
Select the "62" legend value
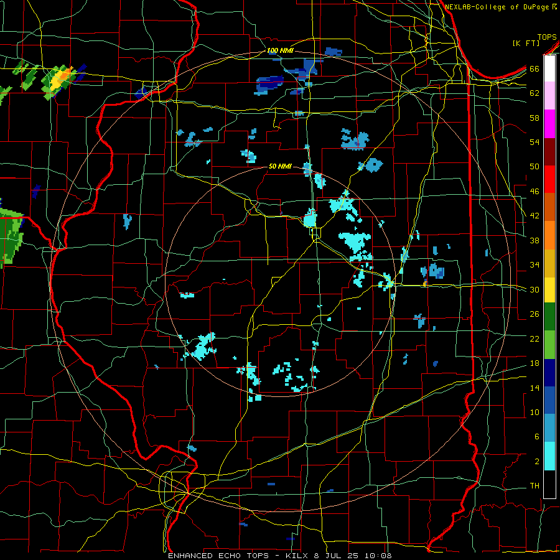click(534, 93)
